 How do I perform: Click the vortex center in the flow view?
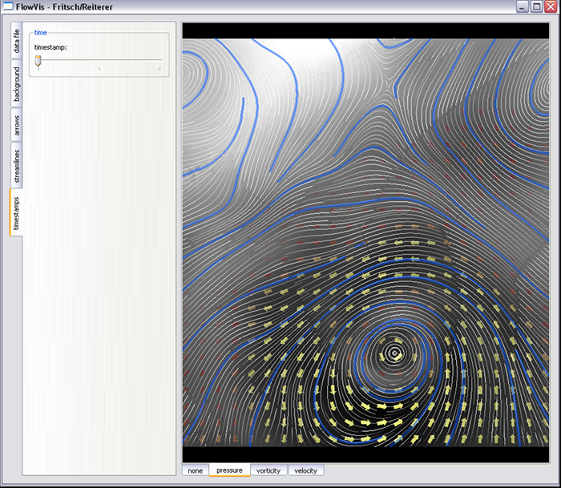394,352
